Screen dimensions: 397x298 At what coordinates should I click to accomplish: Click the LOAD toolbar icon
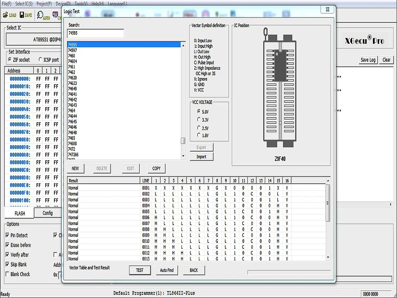pos(10,15)
